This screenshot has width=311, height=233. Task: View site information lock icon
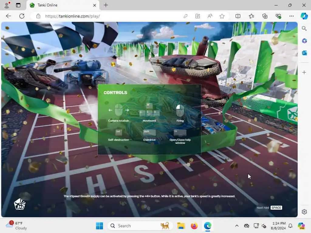click(38, 16)
